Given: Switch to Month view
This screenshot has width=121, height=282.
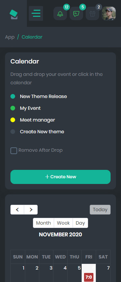Looking at the screenshot, I should (x=43, y=223).
